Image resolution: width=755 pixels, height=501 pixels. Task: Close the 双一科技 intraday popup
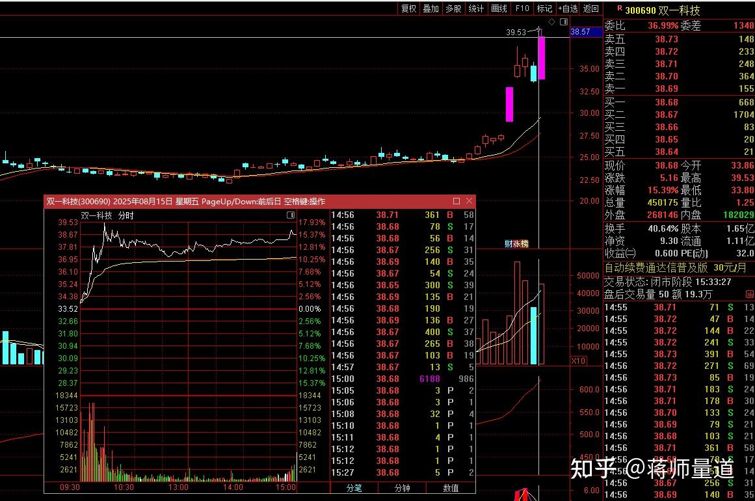pyautogui.click(x=469, y=201)
